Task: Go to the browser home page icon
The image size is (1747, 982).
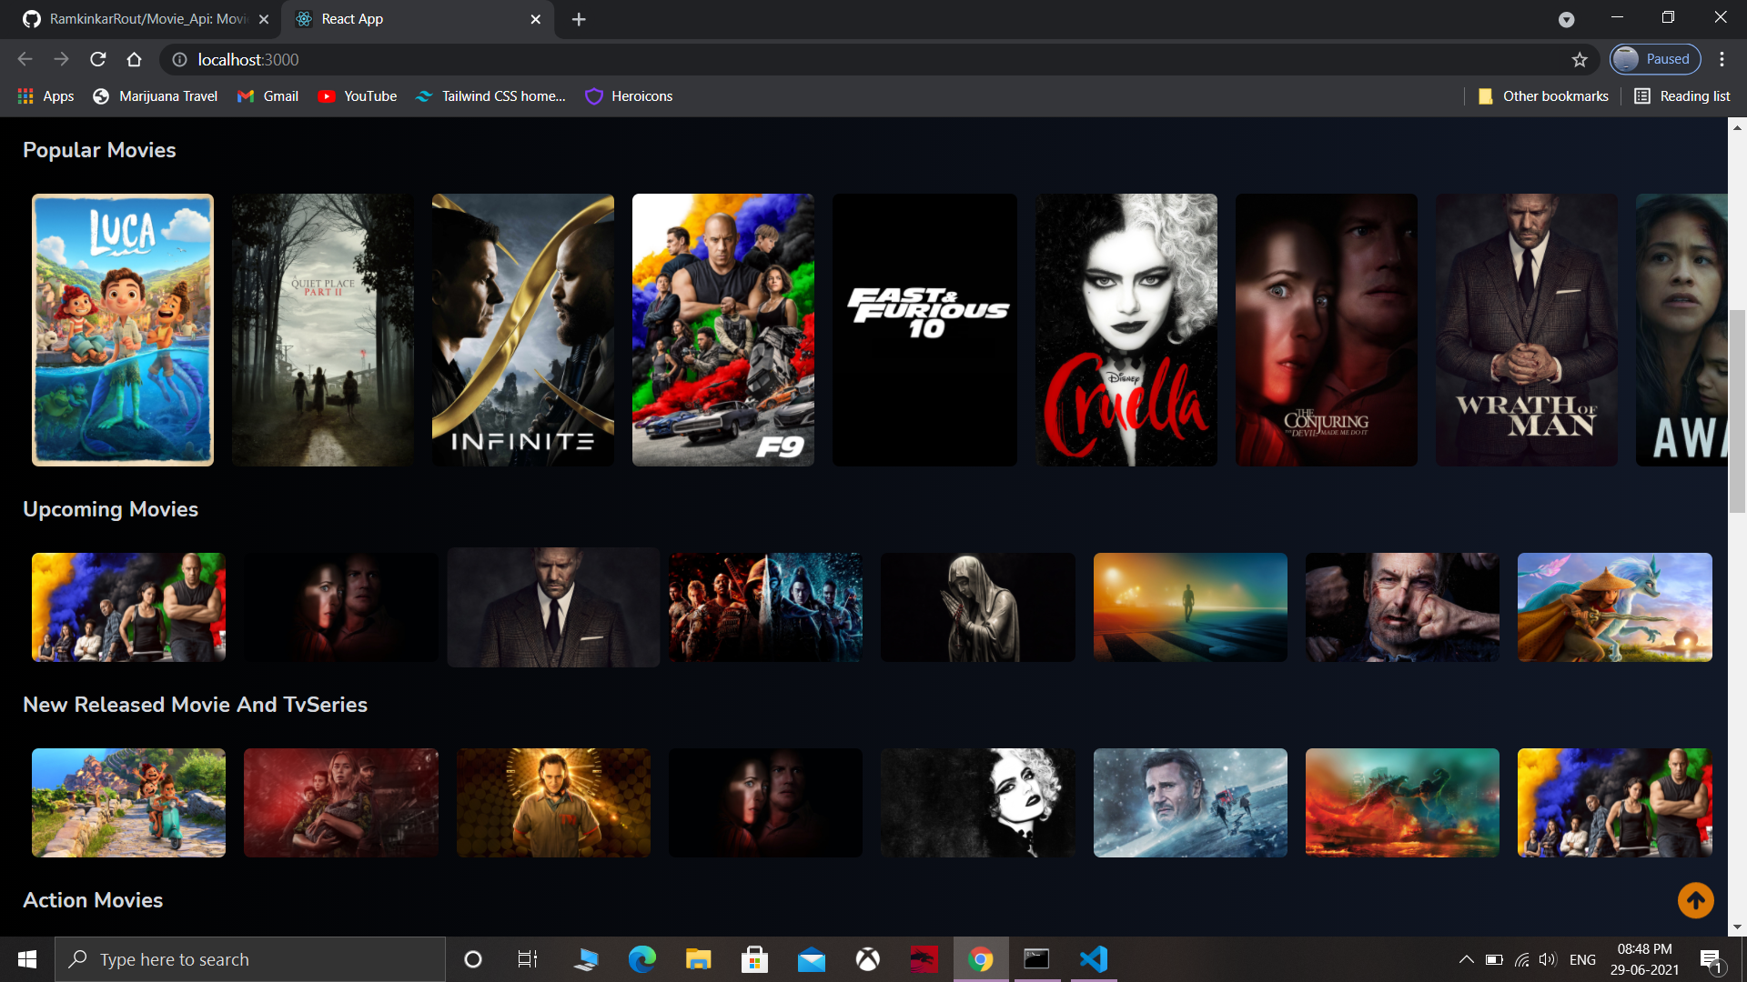Action: (x=134, y=59)
